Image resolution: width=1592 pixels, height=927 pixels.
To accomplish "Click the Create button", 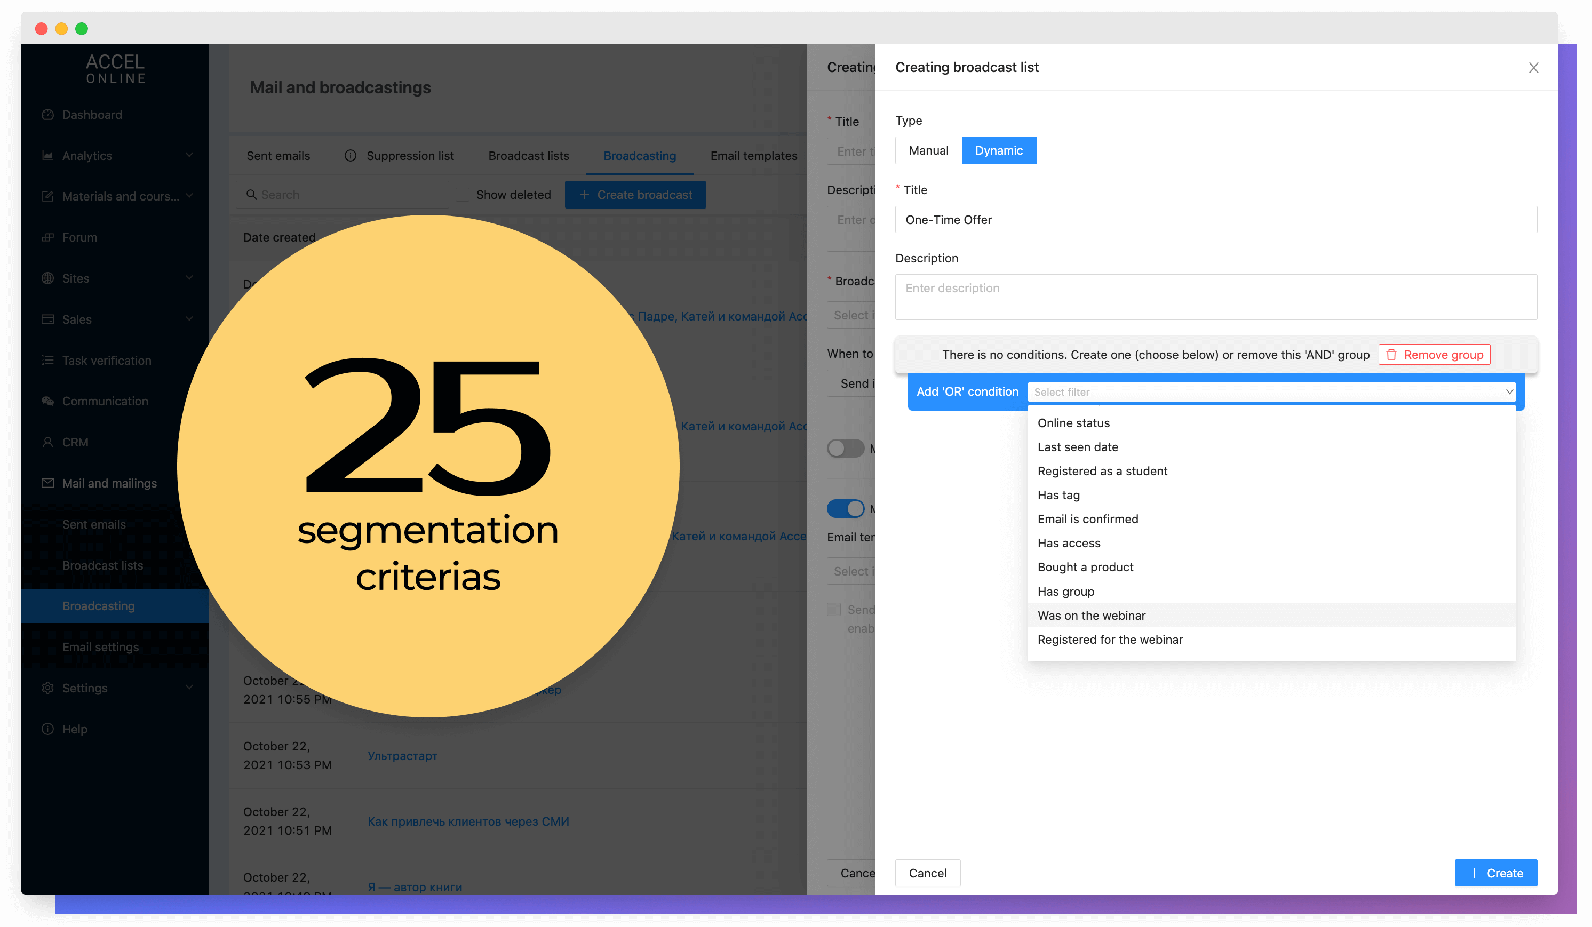I will point(1495,873).
